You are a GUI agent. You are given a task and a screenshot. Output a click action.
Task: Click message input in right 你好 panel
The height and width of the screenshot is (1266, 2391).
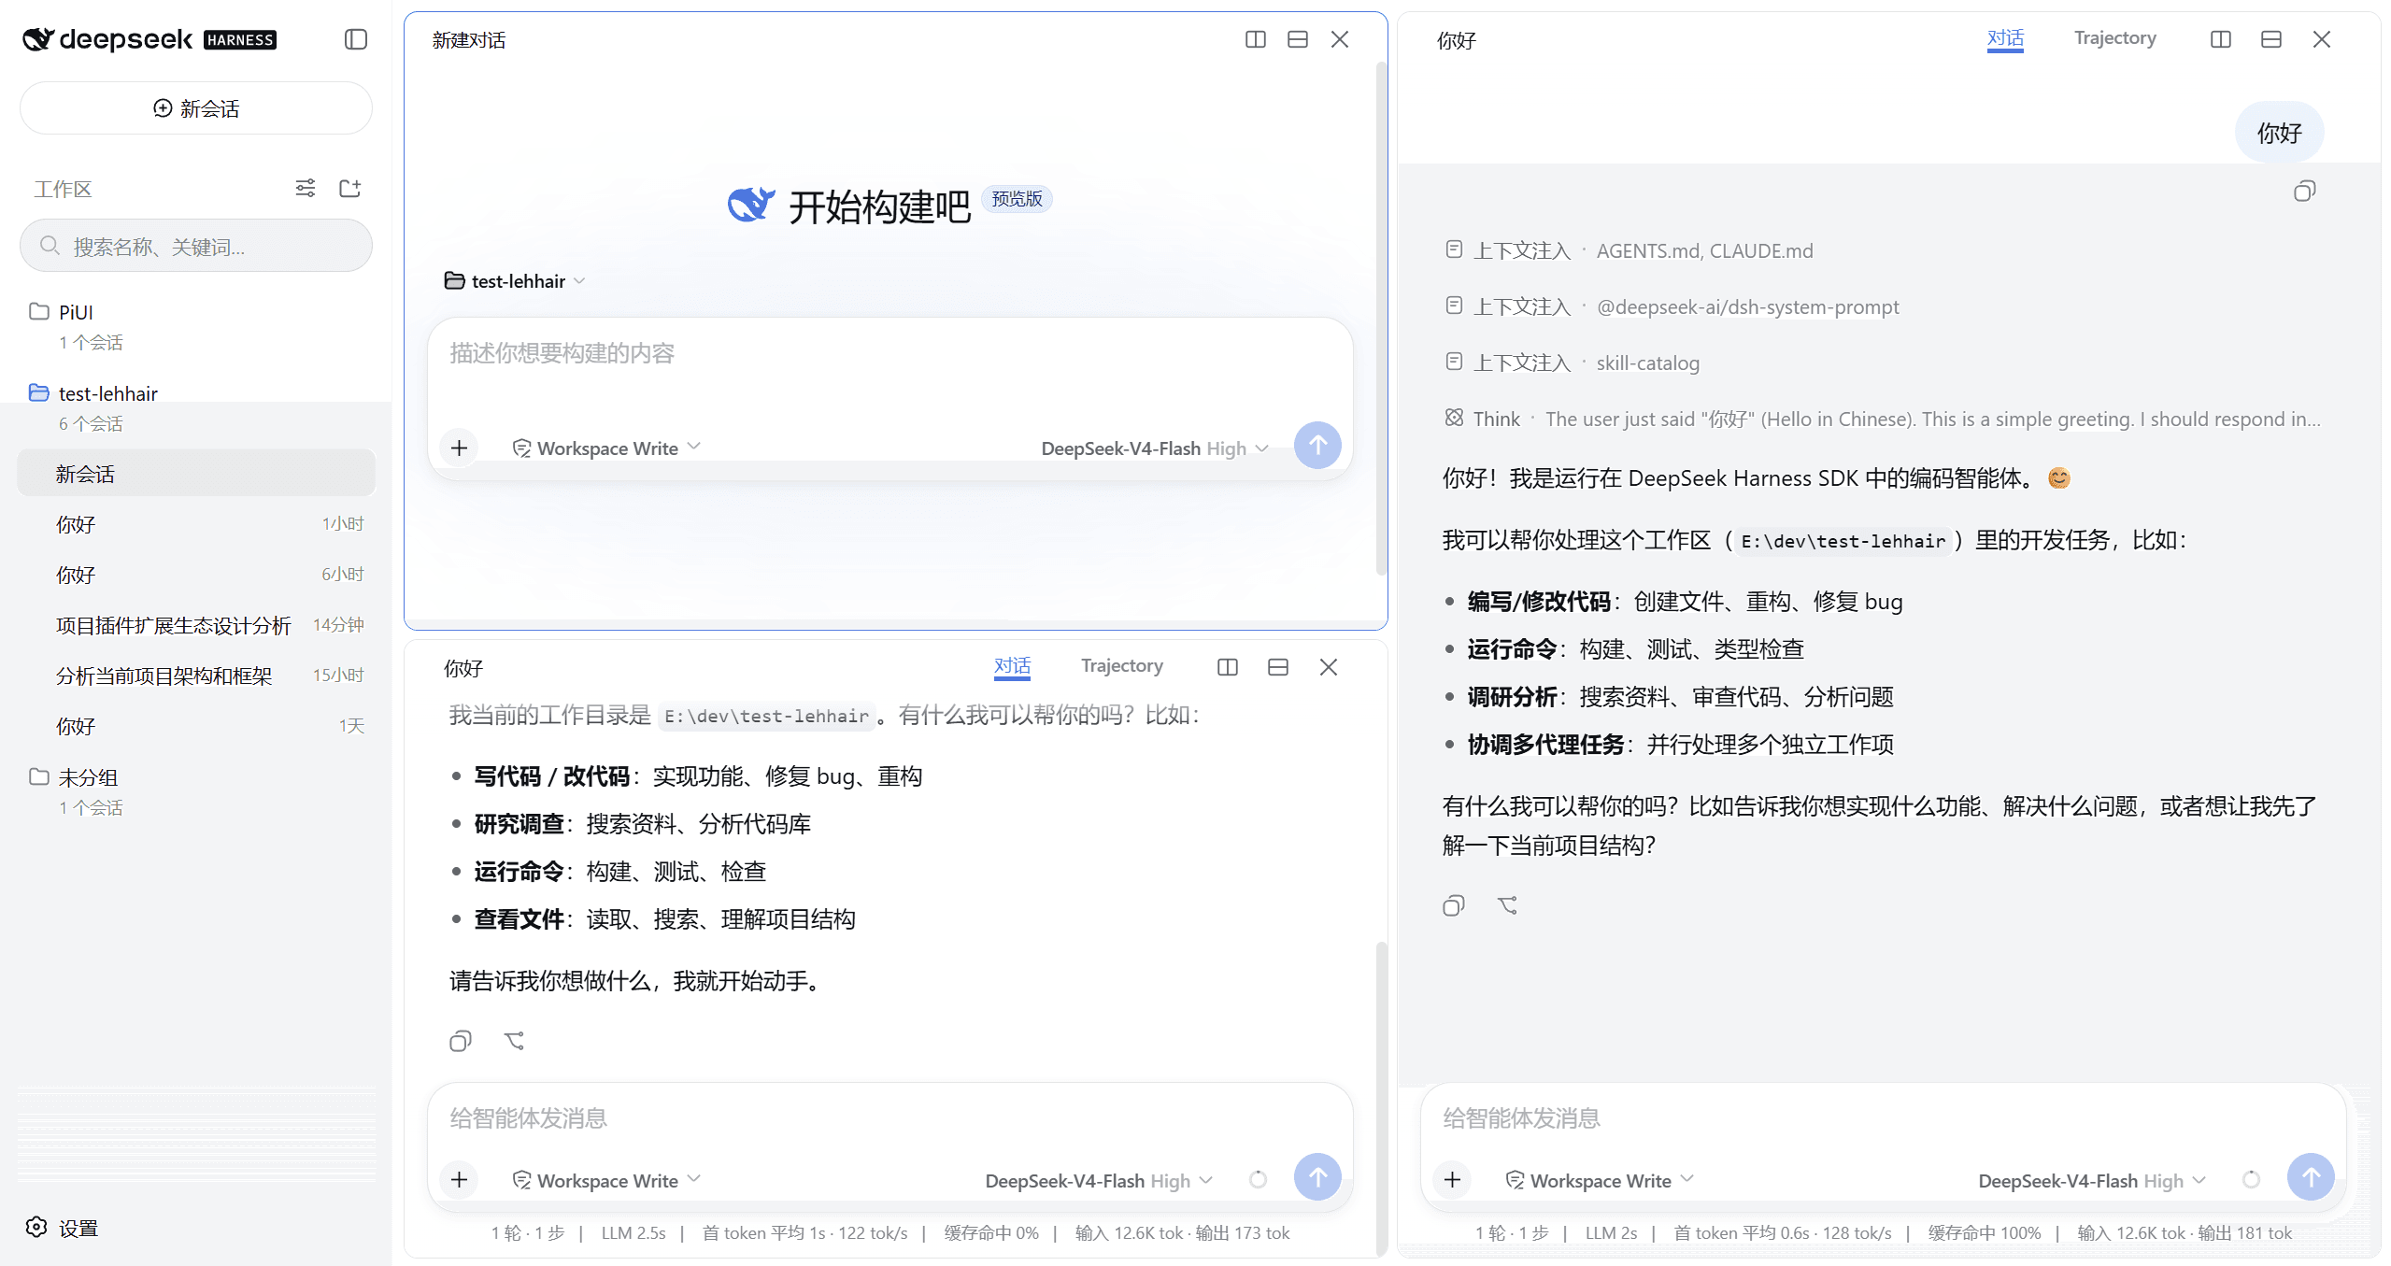click(1883, 1118)
